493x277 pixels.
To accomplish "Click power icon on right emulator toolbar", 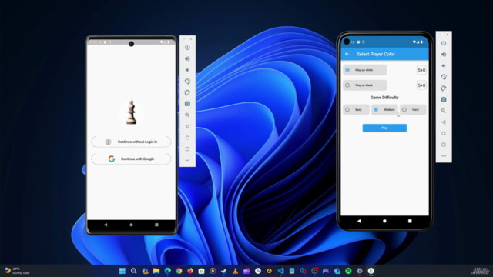I will pyautogui.click(x=444, y=43).
